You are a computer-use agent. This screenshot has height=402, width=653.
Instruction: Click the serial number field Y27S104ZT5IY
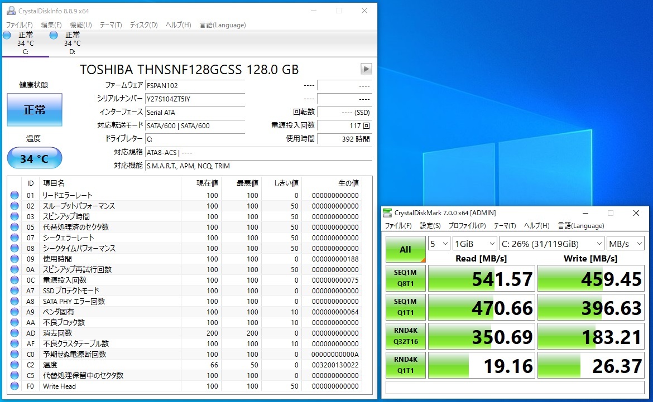[x=195, y=99]
